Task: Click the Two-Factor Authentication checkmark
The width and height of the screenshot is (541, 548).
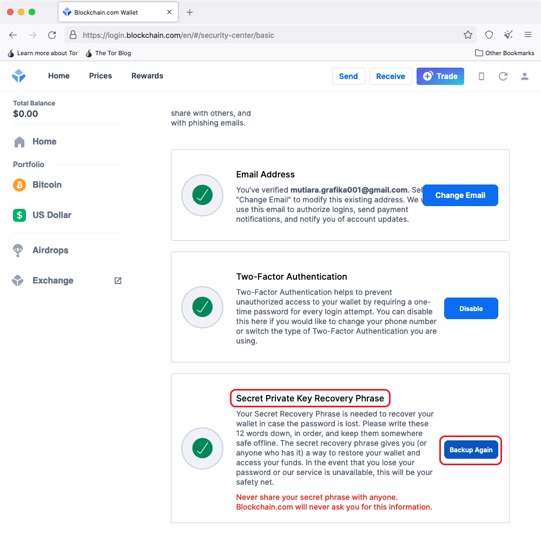Action: pos(202,307)
